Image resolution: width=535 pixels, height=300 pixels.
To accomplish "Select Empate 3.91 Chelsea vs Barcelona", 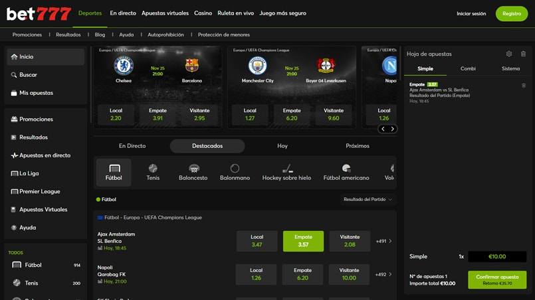I will coord(158,115).
